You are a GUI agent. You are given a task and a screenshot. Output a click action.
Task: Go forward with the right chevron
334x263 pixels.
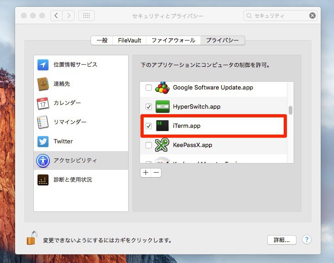pyautogui.click(x=68, y=16)
